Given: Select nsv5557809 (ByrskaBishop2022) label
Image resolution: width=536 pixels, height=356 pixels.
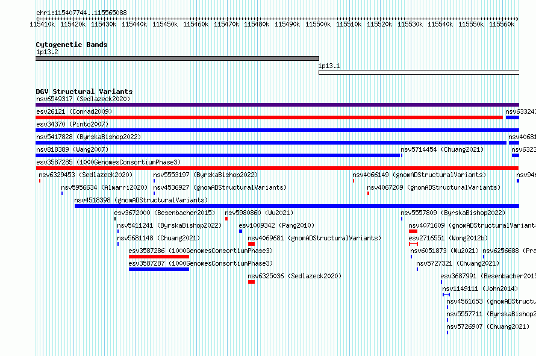Looking at the screenshot, I should coord(453,213).
